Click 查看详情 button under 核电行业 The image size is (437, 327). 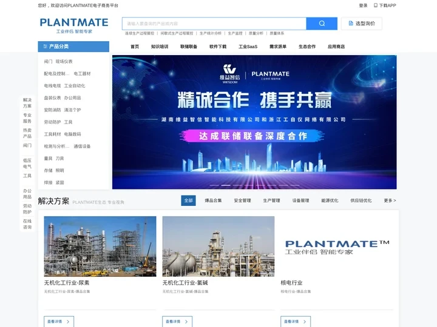(296, 322)
